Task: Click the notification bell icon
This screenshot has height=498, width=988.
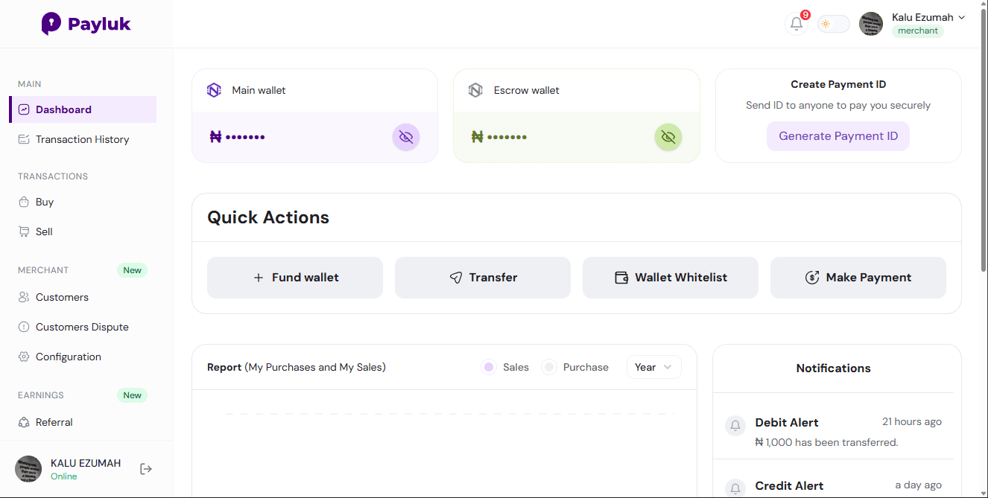Action: point(796,24)
